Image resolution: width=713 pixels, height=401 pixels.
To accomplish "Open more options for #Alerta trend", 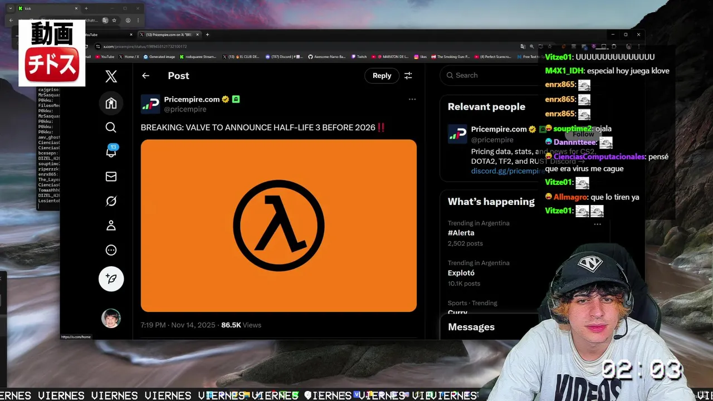I will click(597, 224).
